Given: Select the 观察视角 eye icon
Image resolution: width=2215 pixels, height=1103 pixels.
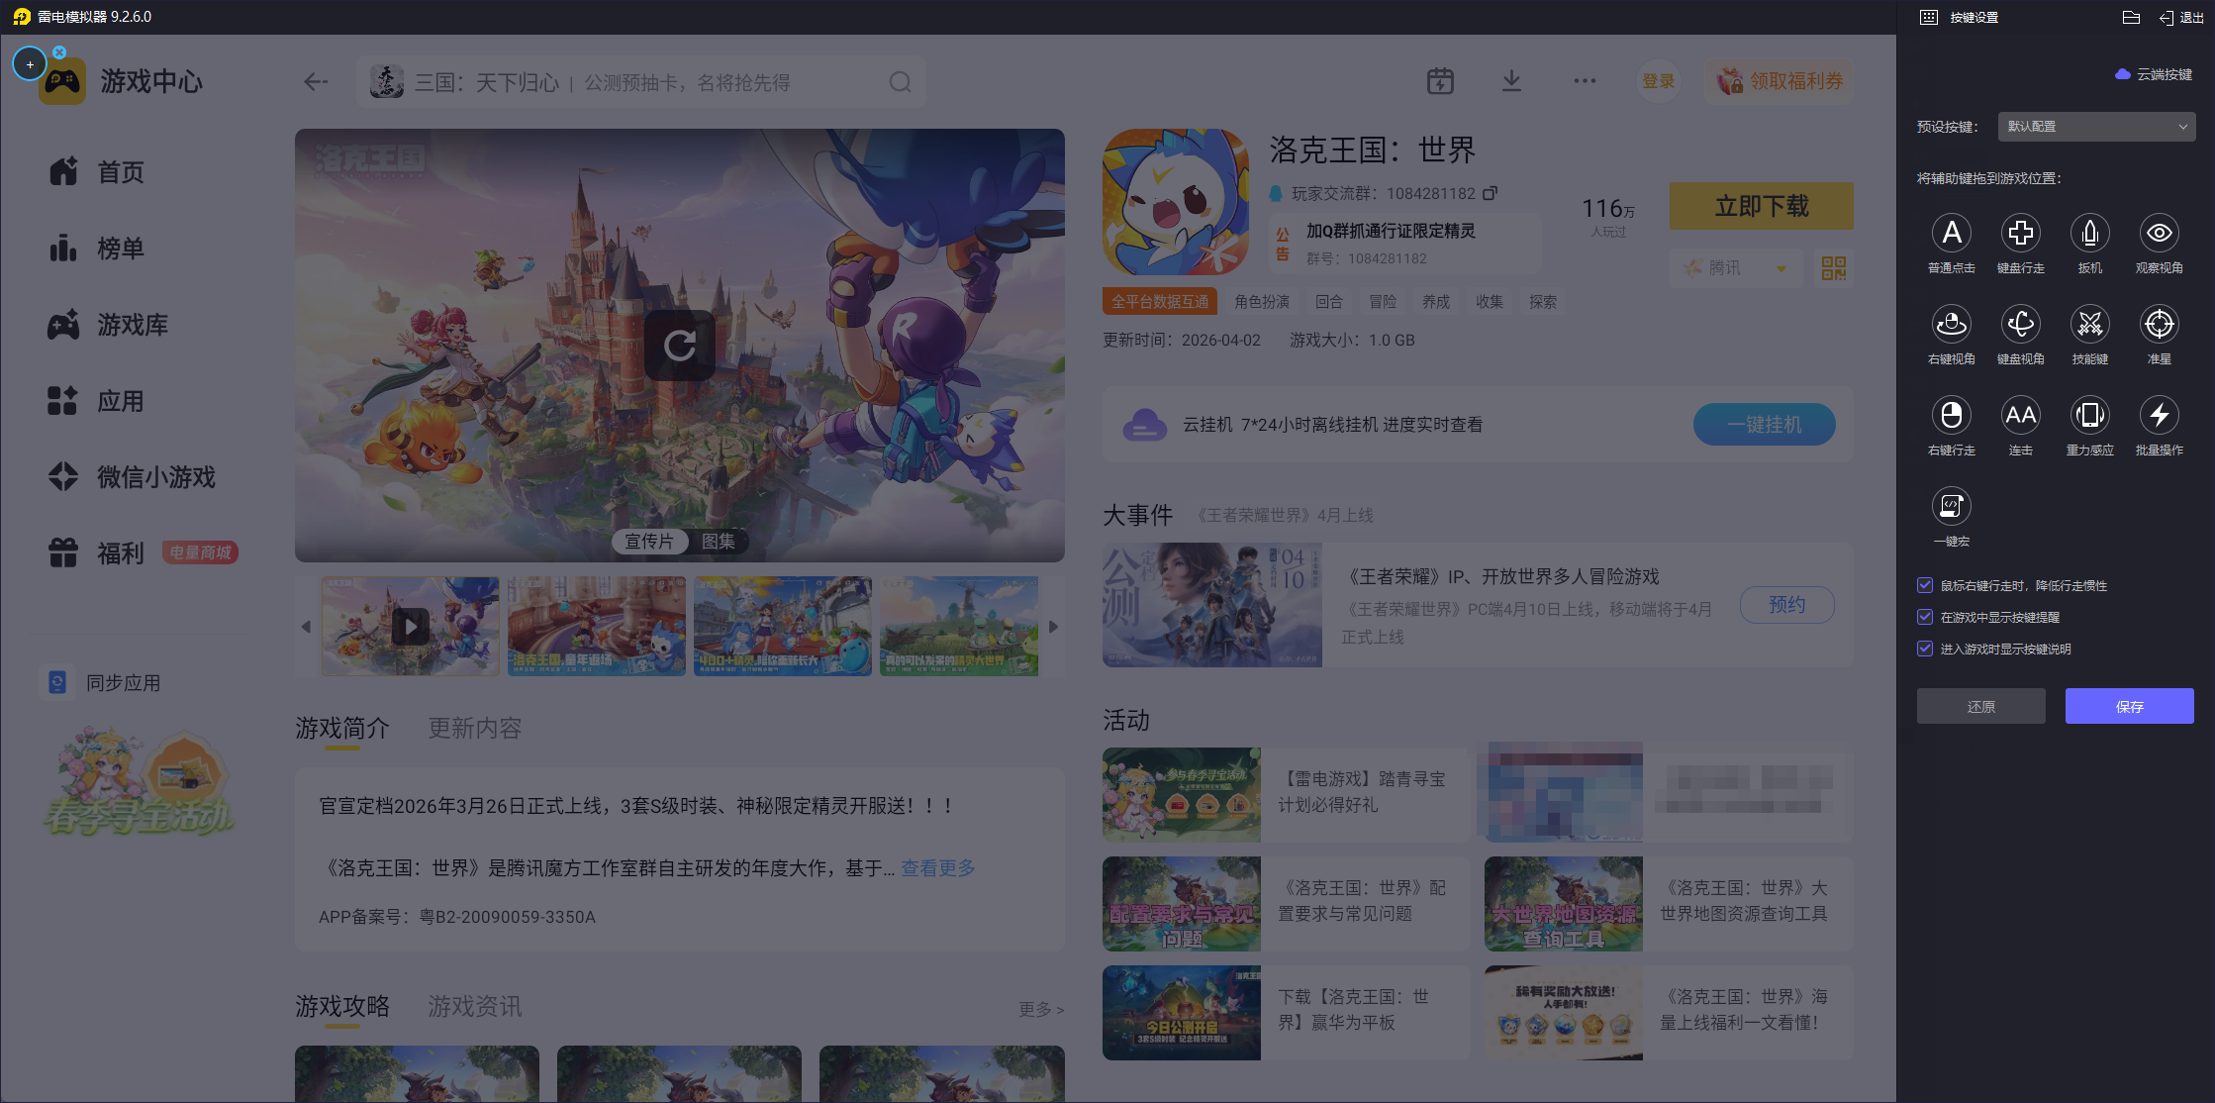Looking at the screenshot, I should click(2159, 234).
